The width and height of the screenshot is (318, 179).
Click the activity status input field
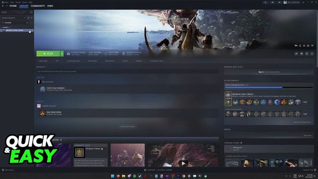click(x=128, y=72)
